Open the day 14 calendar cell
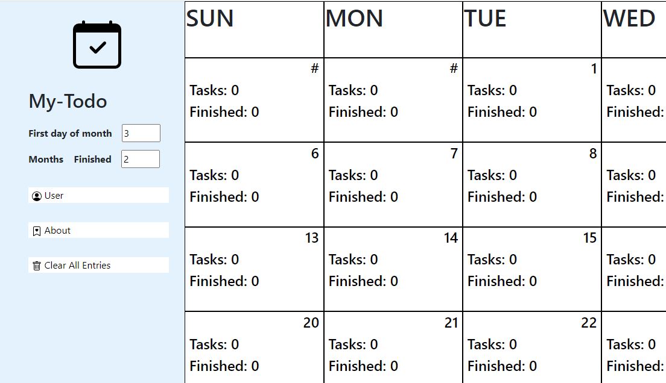 [x=393, y=269]
